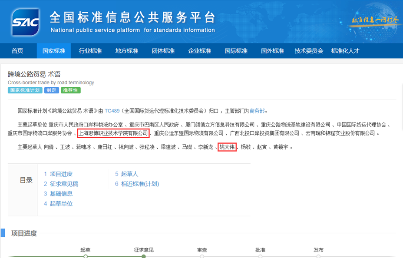Go to the 行业标准 tab
403x258 pixels.
90,51
